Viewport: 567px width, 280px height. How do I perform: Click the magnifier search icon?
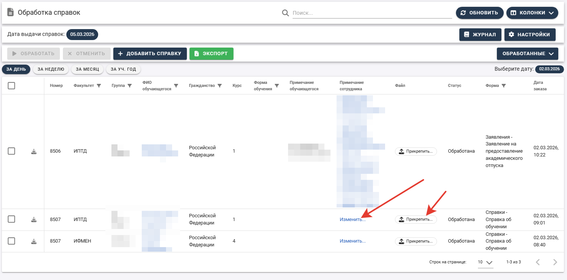285,13
